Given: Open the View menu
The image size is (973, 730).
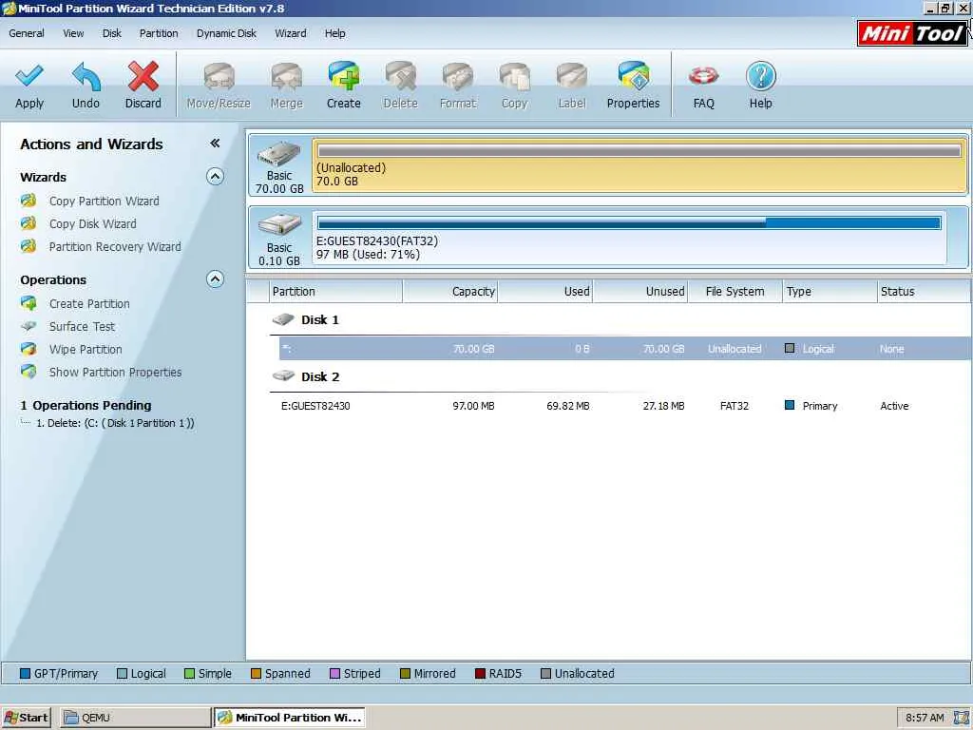Looking at the screenshot, I should pyautogui.click(x=73, y=33).
